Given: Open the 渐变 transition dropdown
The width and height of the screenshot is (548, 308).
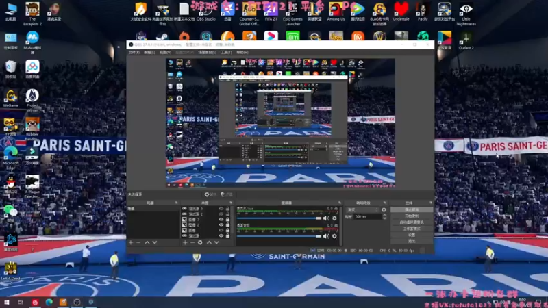Looking at the screenshot, I should pos(363,210).
